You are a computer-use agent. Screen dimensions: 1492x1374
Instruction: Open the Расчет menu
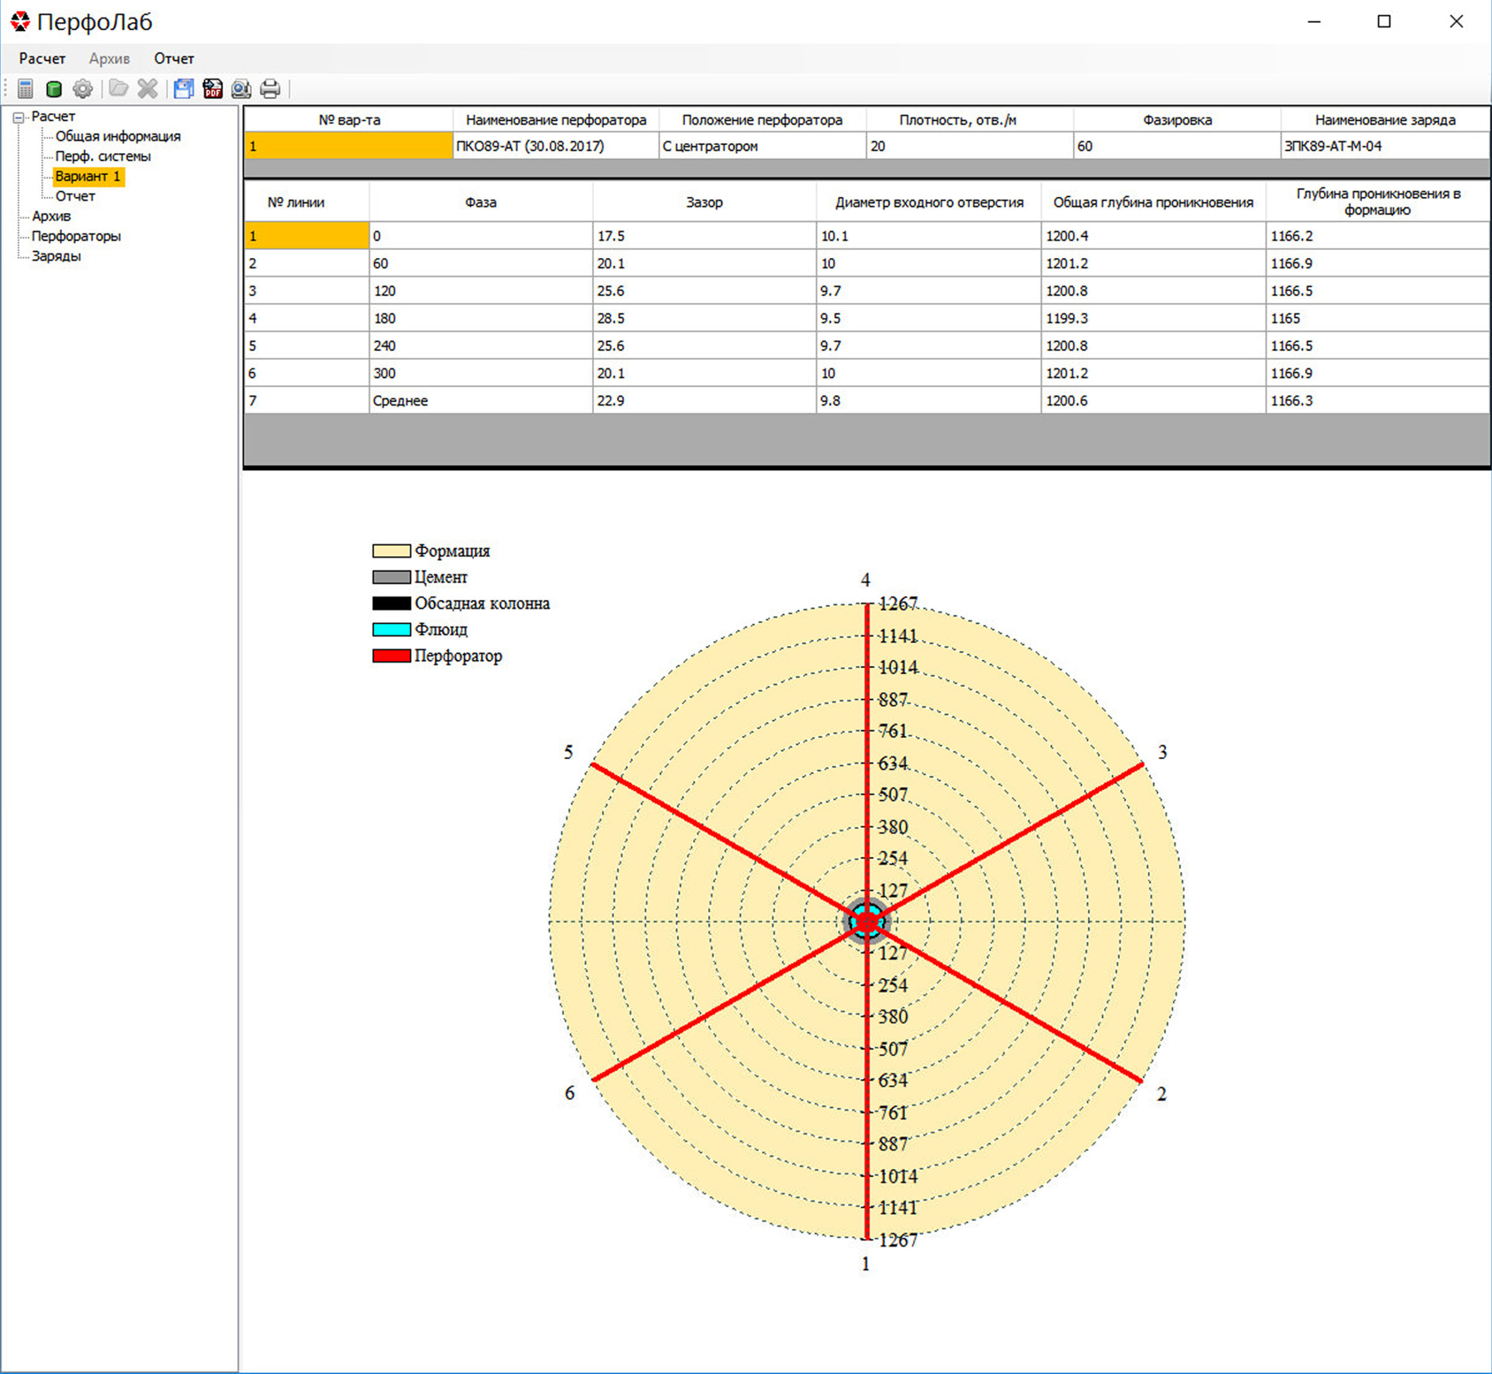click(41, 58)
